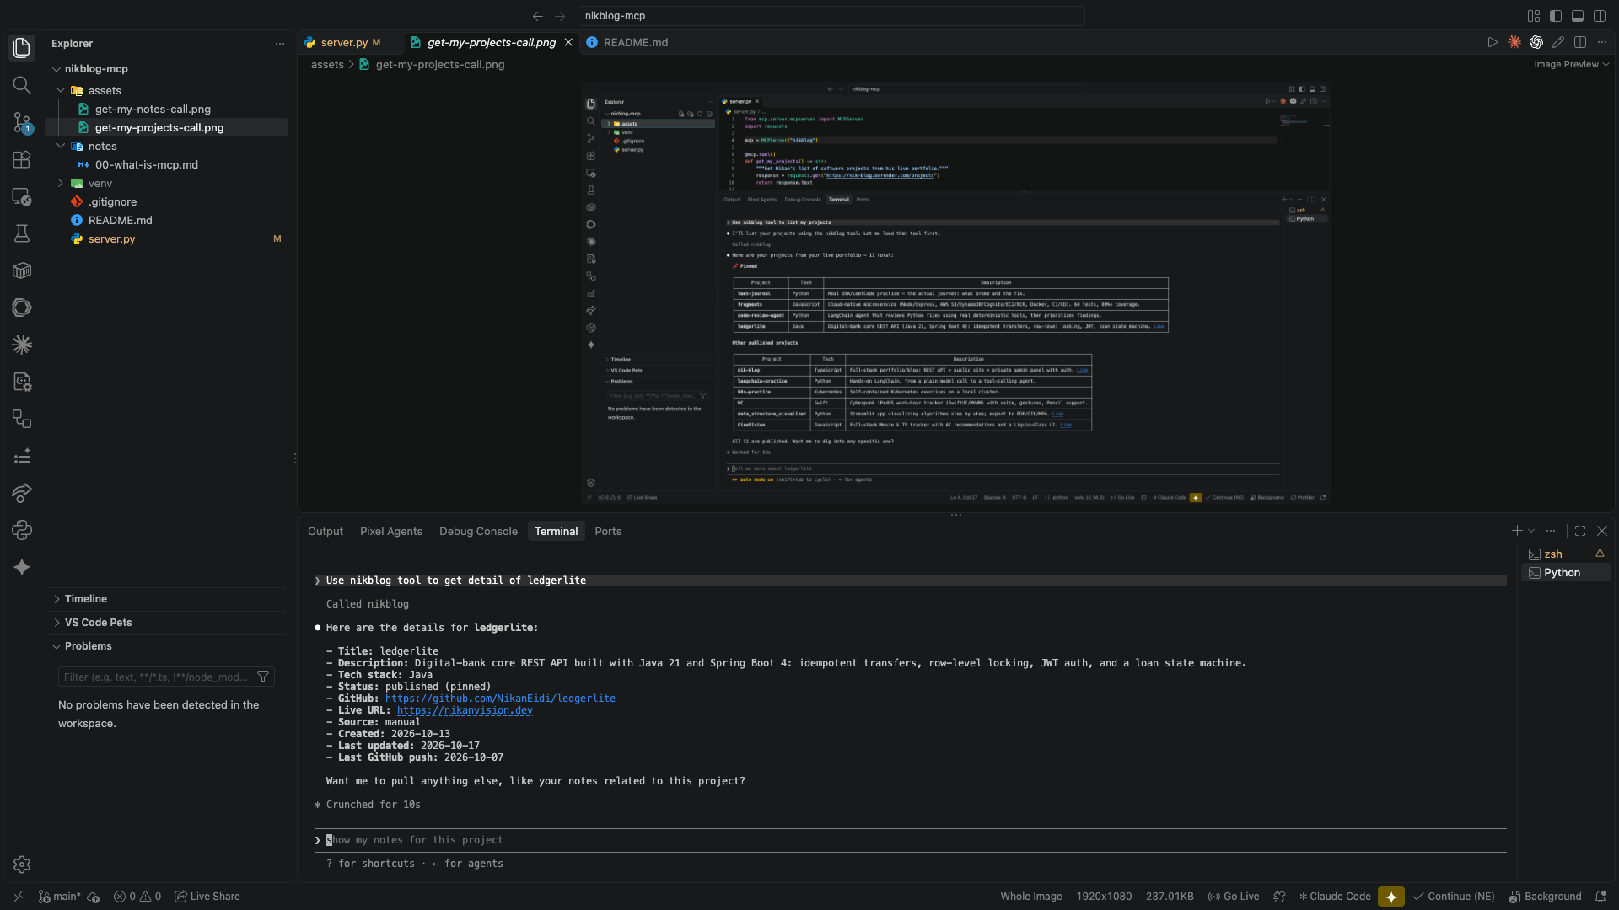Open the Debug Console panel tab
This screenshot has height=910, width=1619.
click(x=478, y=531)
